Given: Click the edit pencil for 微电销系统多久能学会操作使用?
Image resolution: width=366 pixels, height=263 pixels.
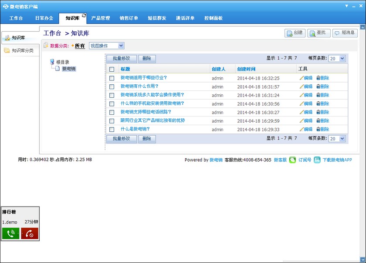Looking at the screenshot, I should [302, 95].
